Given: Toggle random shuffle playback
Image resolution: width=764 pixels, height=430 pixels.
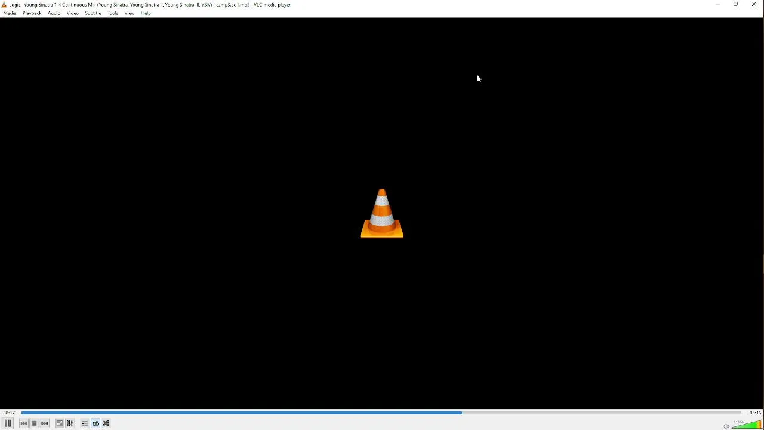Looking at the screenshot, I should click(x=107, y=423).
